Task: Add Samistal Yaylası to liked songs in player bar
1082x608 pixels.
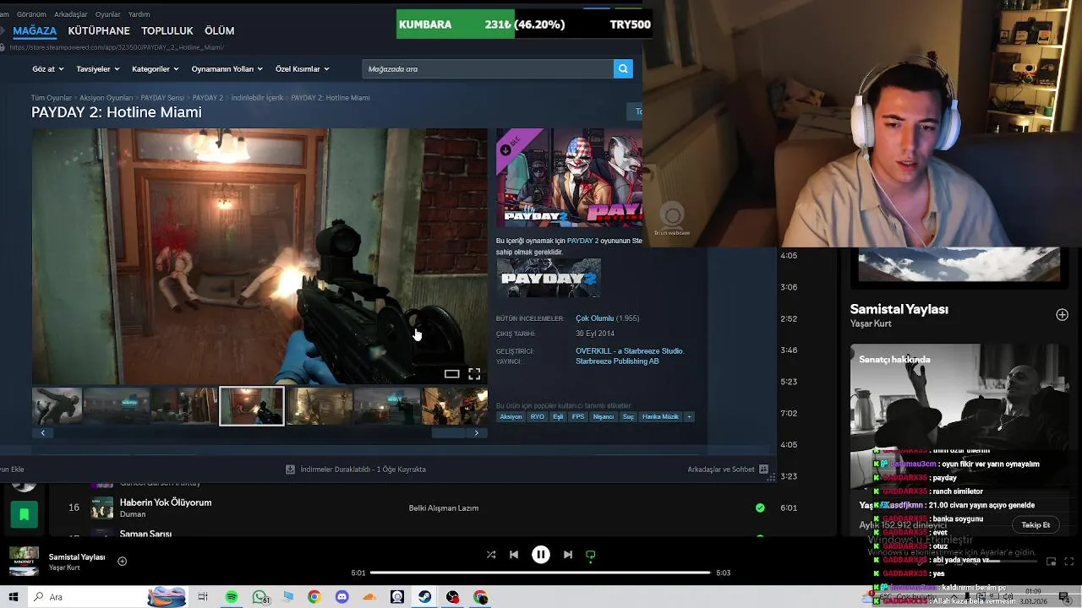Action: [x=122, y=561]
